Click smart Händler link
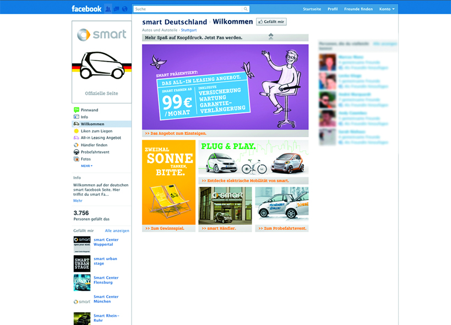451x325 pixels. click(x=219, y=228)
